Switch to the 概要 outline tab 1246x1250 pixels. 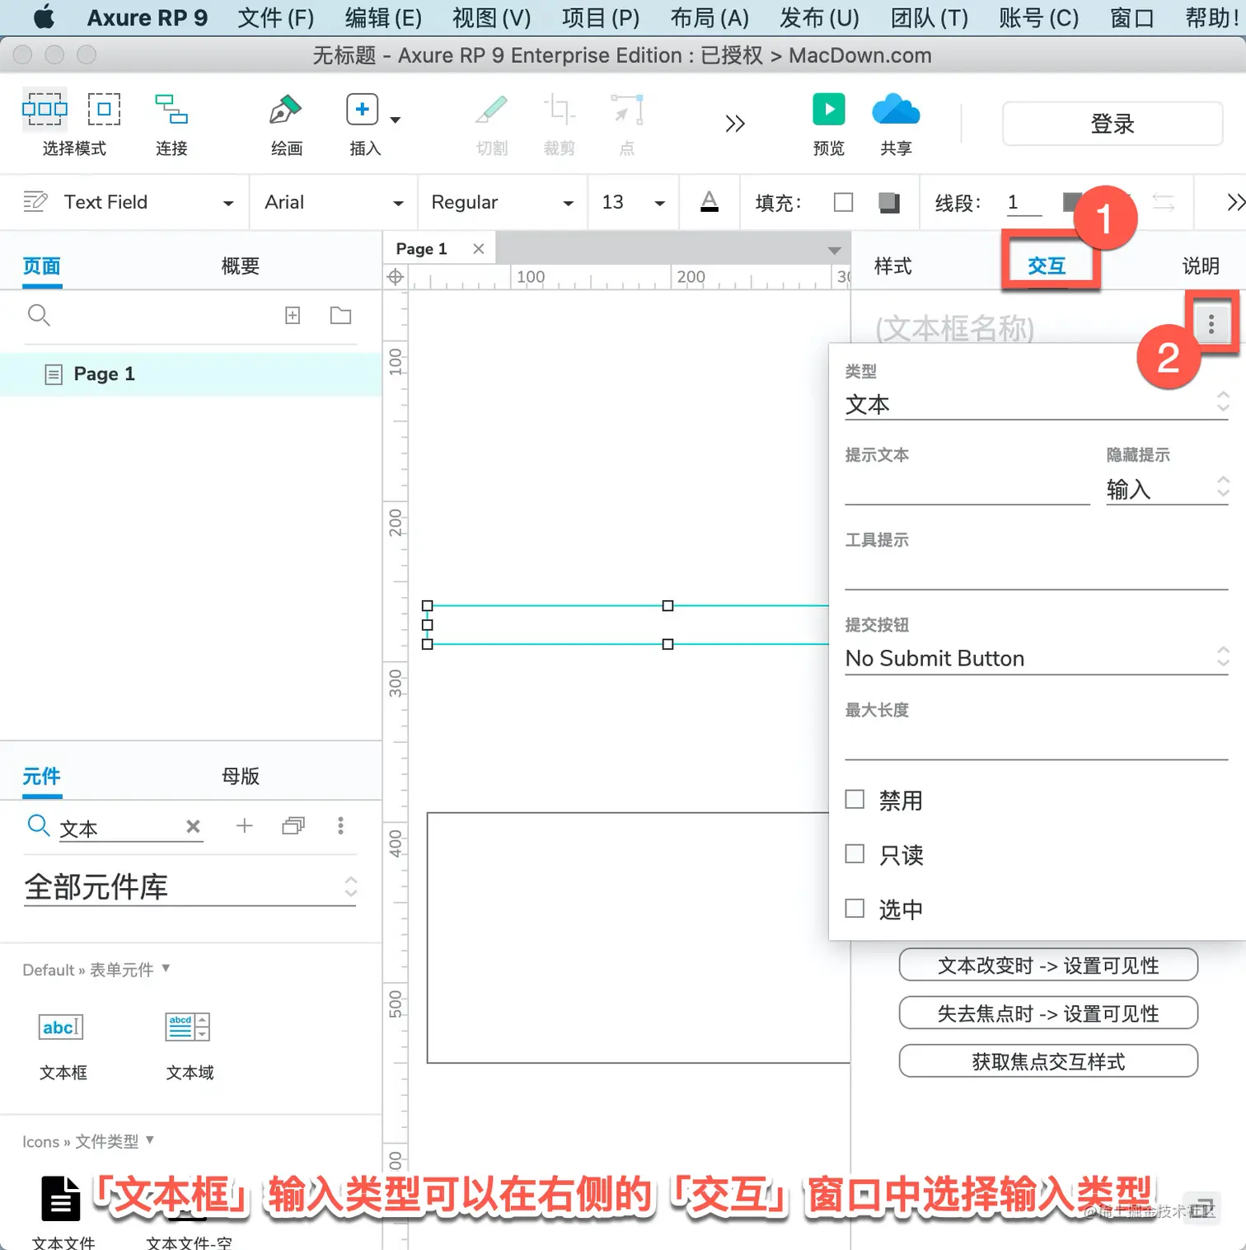(241, 266)
